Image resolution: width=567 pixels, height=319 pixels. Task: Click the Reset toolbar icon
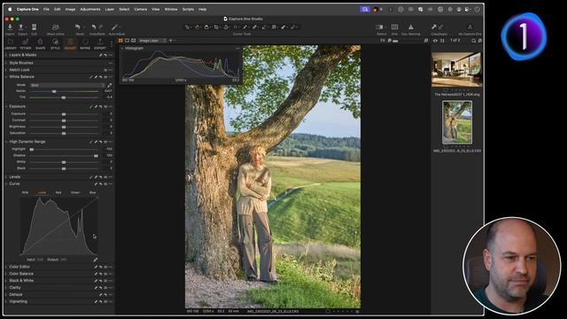pyautogui.click(x=78, y=27)
